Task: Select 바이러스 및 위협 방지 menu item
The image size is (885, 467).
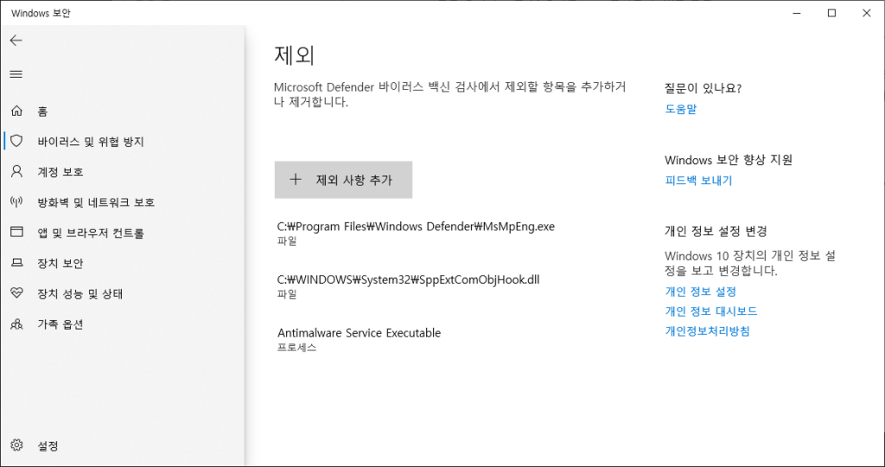Action: [x=91, y=142]
